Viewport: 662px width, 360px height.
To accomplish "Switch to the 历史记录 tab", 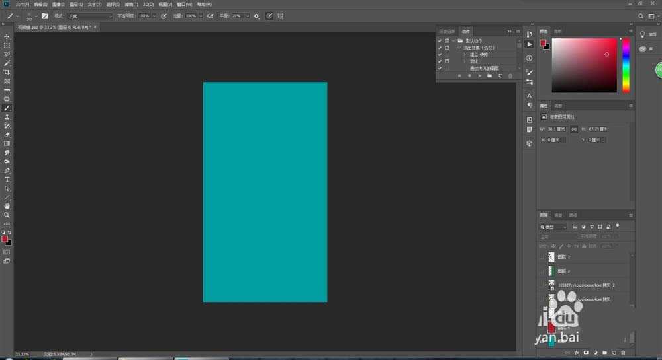I will (x=448, y=31).
